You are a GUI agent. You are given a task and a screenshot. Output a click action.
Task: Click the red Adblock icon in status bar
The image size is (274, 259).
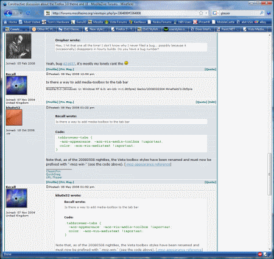point(260,254)
